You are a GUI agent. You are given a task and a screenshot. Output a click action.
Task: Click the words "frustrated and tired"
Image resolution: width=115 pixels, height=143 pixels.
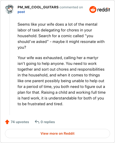tap(45, 104)
